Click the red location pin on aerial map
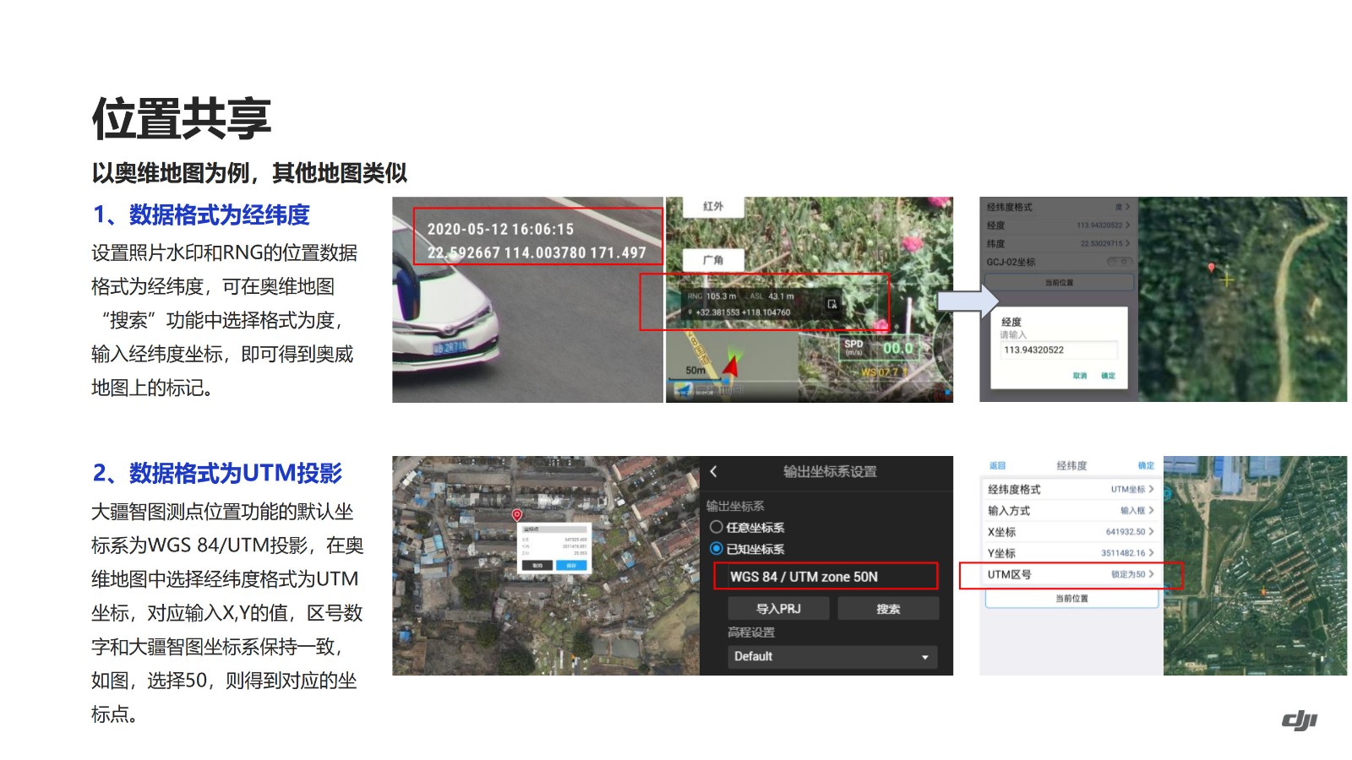Image resolution: width=1352 pixels, height=760 pixels. point(516,514)
